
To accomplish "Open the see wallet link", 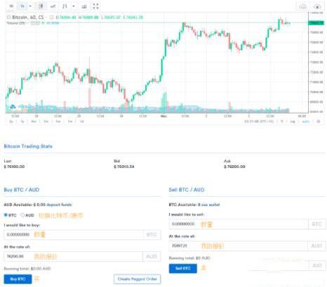I will point(211,204).
